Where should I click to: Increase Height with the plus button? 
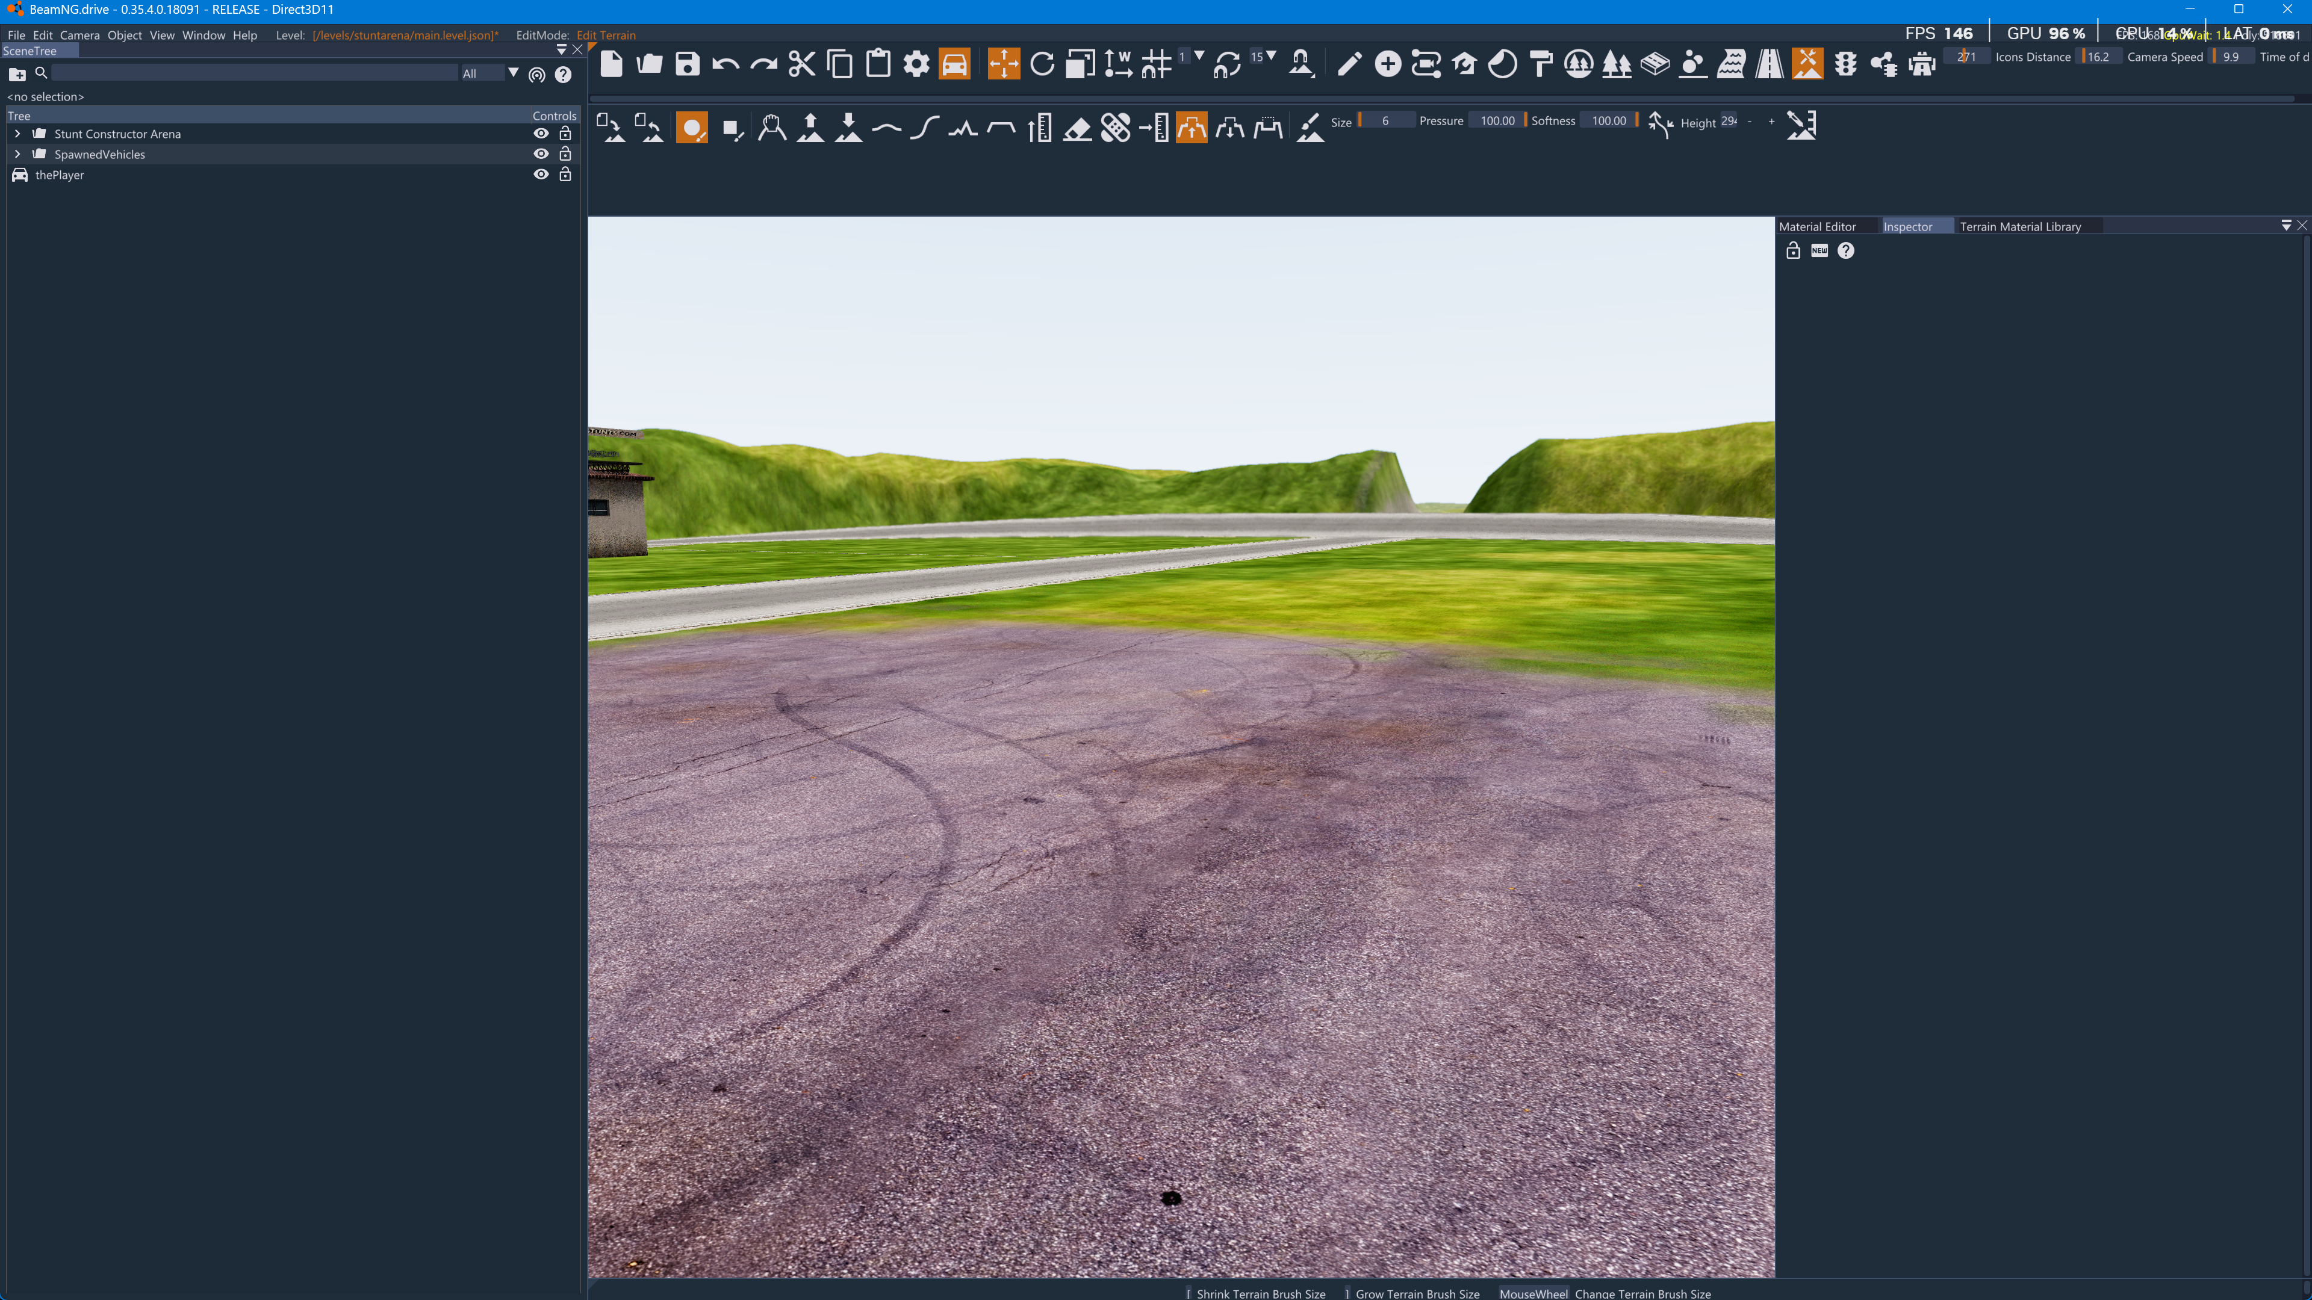click(1772, 121)
